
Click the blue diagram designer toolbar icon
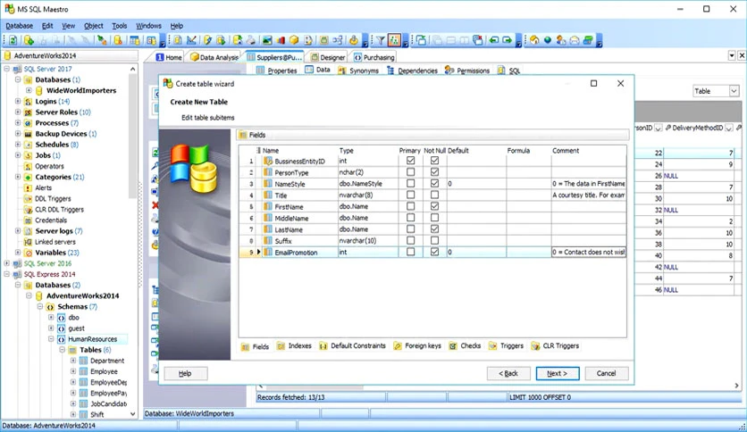[337, 40]
